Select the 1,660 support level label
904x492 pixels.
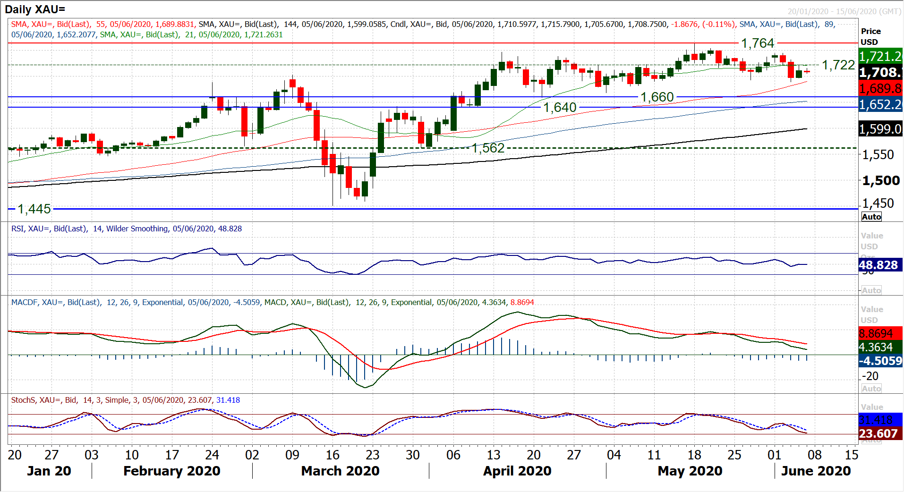pos(657,97)
